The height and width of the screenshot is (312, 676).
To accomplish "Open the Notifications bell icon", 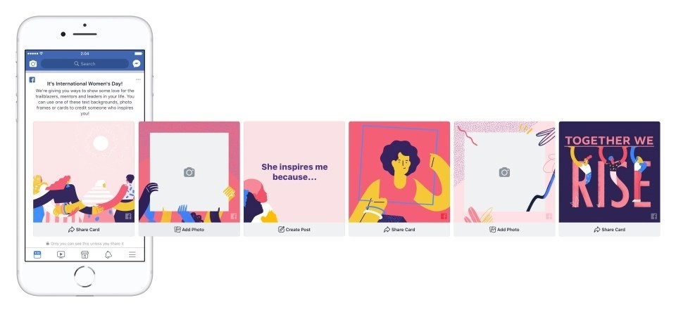I will 108,255.
